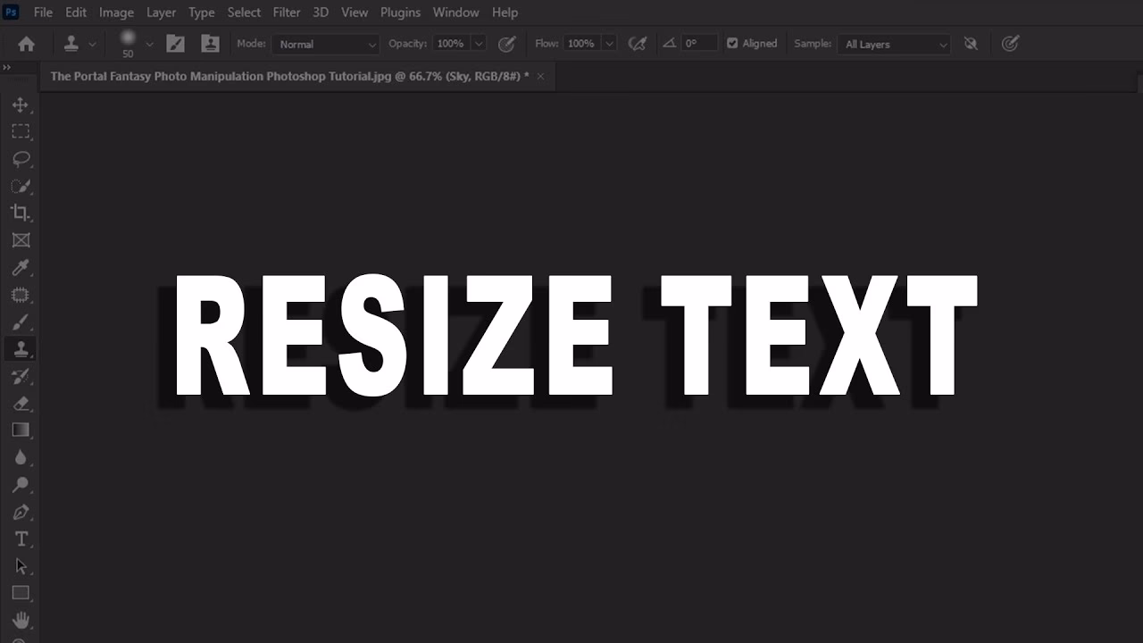
Task: Select the Move tool
Action: coord(21,104)
